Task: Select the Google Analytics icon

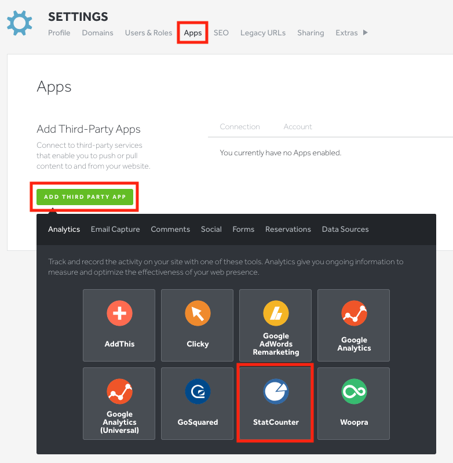Action: tap(354, 314)
